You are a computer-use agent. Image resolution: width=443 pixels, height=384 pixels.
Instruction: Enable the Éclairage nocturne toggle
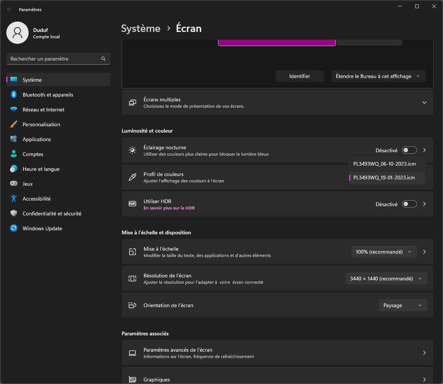(x=409, y=150)
